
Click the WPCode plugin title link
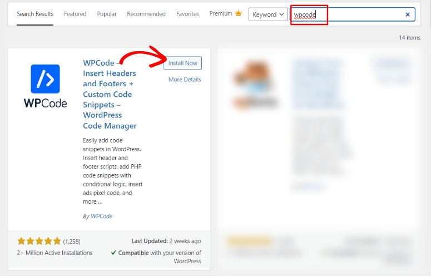point(110,94)
